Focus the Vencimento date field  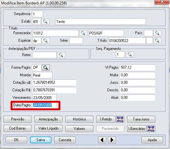point(44,98)
